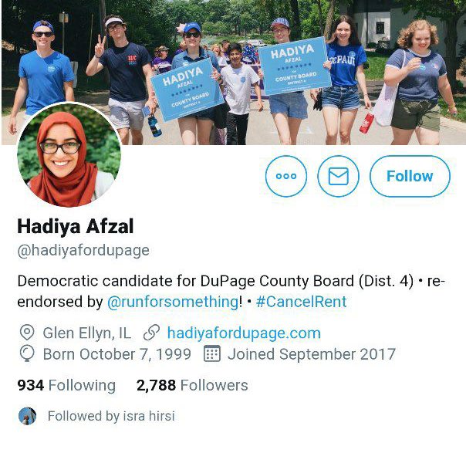466x453 pixels.
Task: Click the small isra hirsi avatar
Action: (x=27, y=416)
